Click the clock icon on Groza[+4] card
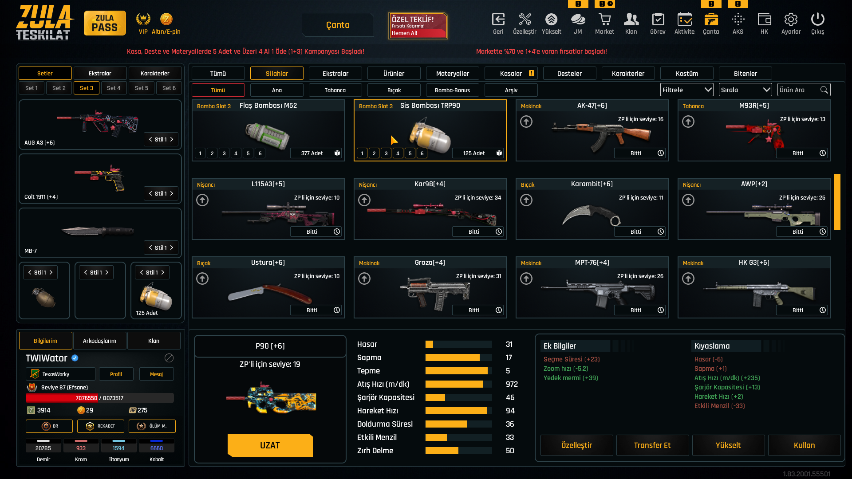 (x=499, y=310)
